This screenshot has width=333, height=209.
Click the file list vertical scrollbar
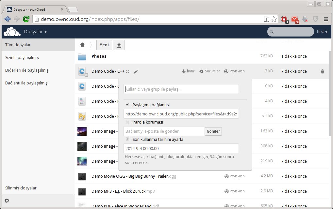330,93
